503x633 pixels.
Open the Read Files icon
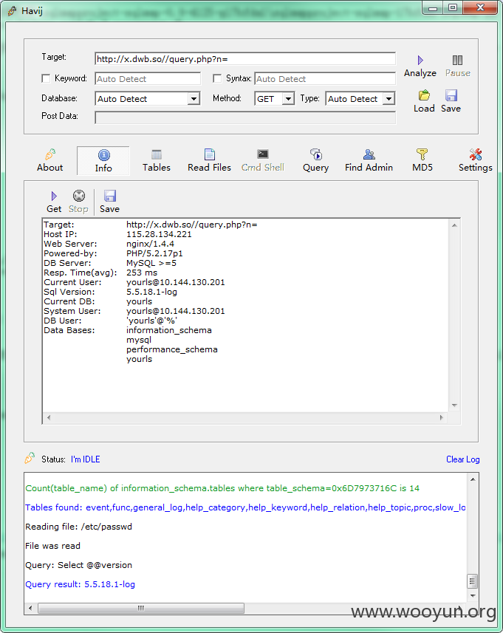coord(210,154)
